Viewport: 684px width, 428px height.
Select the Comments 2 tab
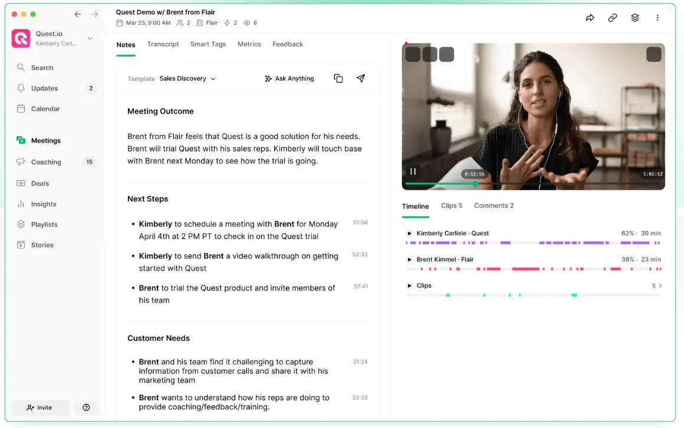pyautogui.click(x=494, y=205)
